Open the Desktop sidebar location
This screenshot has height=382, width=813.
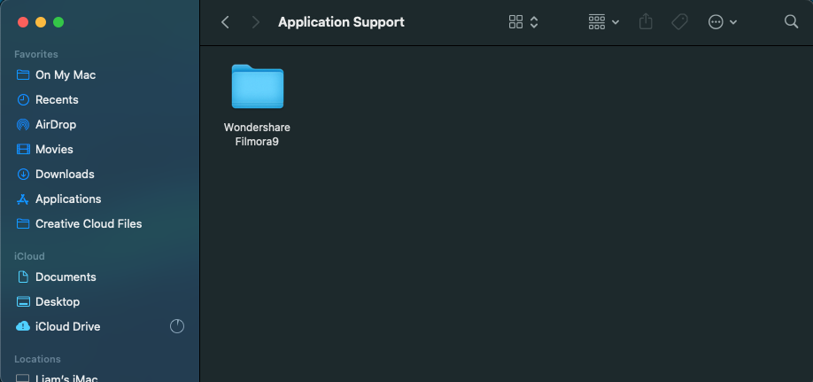pos(57,302)
